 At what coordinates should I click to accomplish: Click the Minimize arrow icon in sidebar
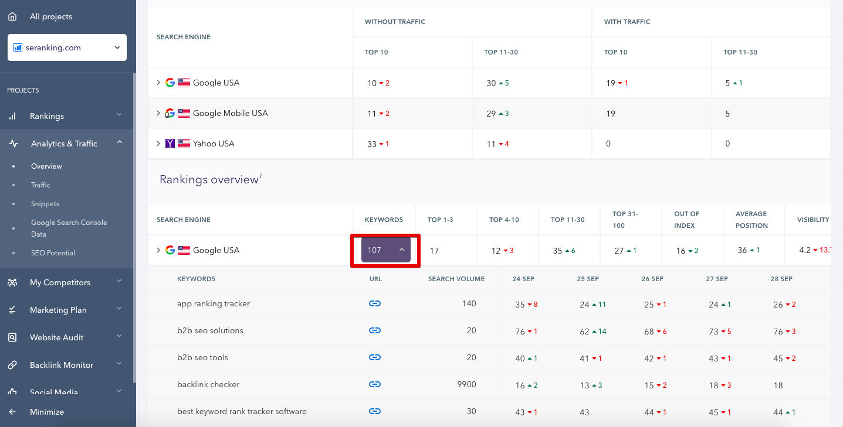point(12,412)
